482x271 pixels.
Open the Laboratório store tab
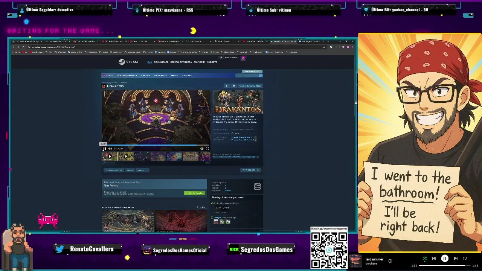(187, 75)
